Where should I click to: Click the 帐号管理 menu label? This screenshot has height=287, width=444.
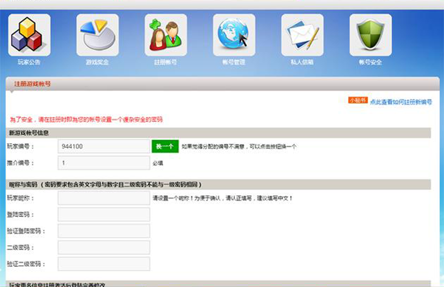(x=234, y=62)
